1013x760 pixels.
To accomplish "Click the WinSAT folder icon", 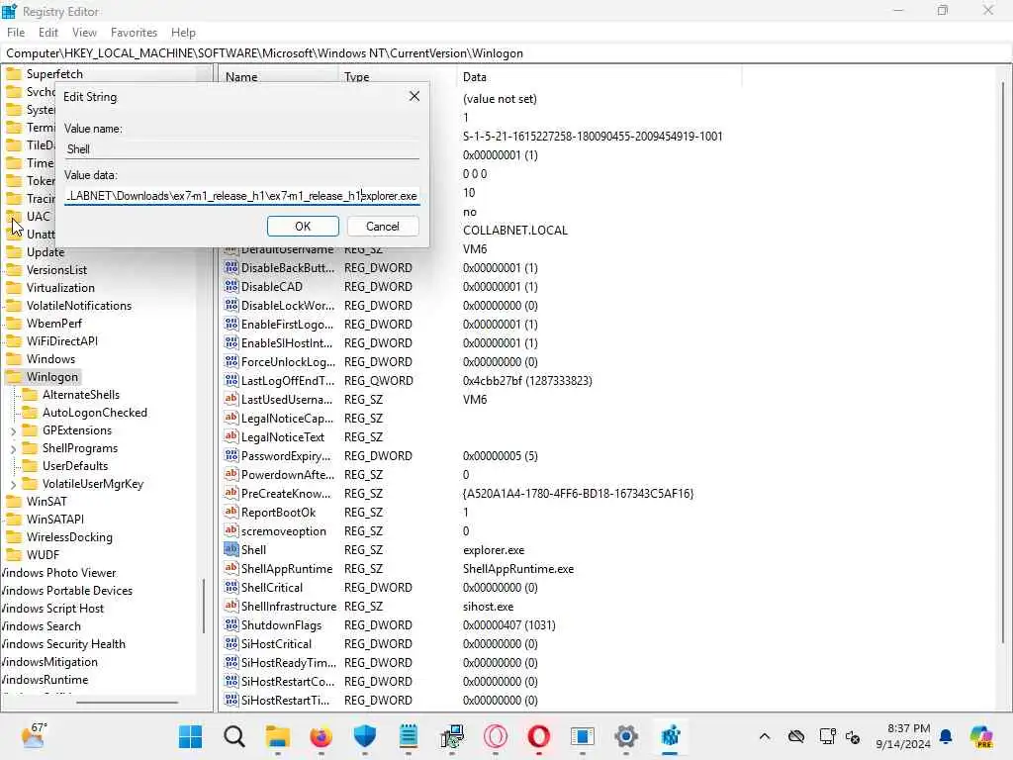I will [14, 502].
